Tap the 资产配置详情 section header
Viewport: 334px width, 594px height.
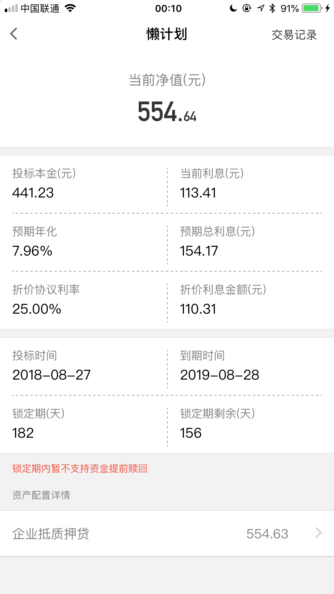click(41, 495)
